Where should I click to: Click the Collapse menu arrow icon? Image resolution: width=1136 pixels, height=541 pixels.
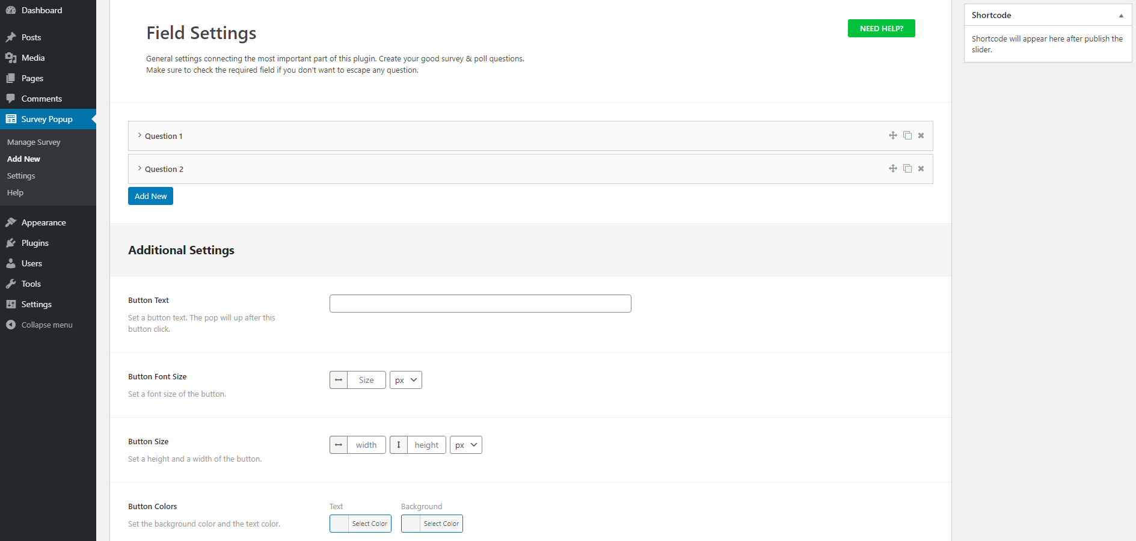[x=11, y=325]
